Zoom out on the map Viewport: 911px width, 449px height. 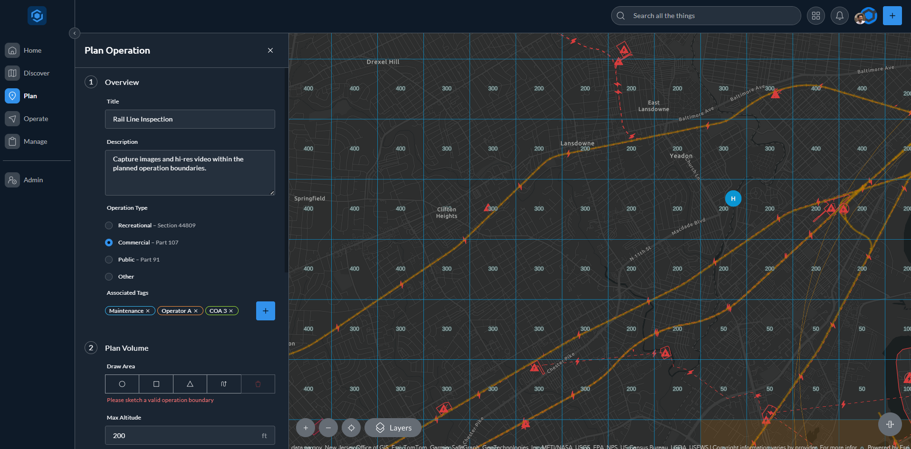[x=328, y=428]
